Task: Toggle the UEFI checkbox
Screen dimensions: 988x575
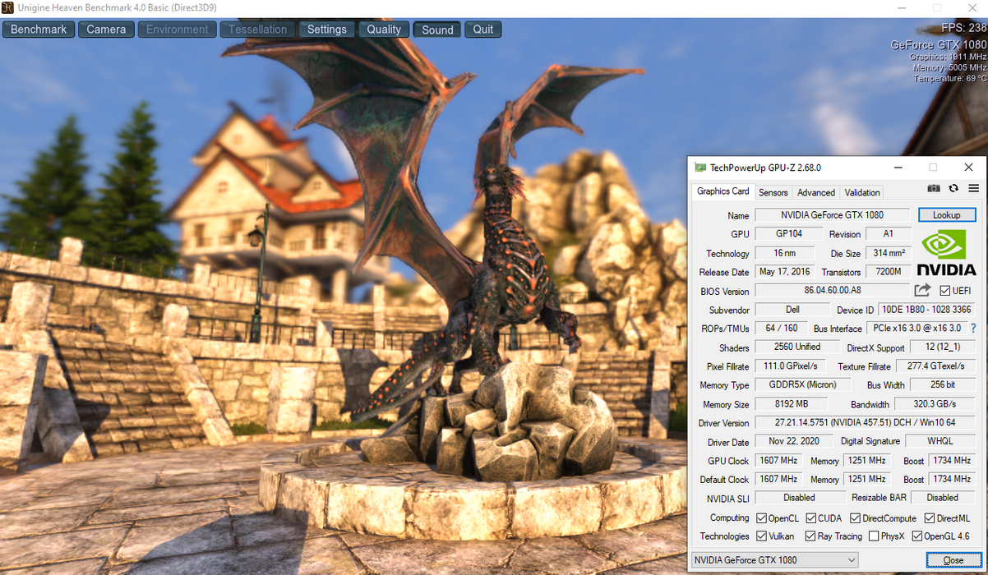Action: [x=944, y=291]
